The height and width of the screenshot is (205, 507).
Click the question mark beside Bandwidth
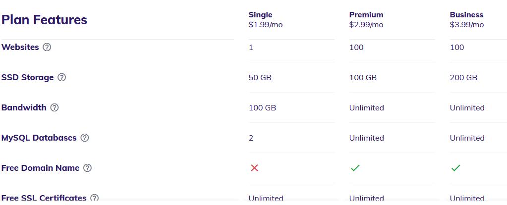(x=55, y=107)
